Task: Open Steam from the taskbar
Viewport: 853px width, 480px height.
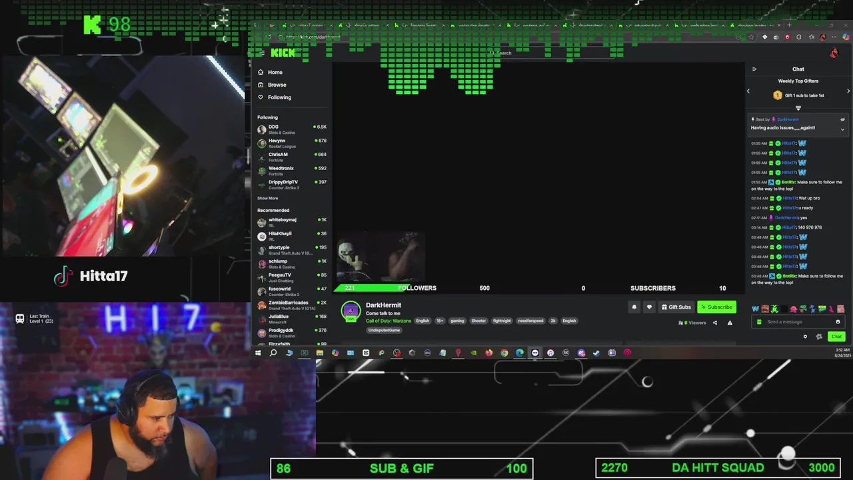Action: [596, 353]
